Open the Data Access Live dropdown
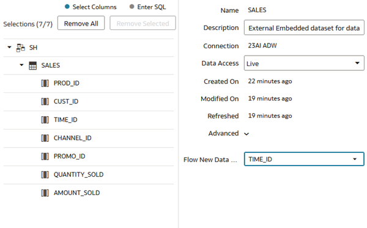Image resolution: width=367 pixels, height=228 pixels. pyautogui.click(x=304, y=63)
